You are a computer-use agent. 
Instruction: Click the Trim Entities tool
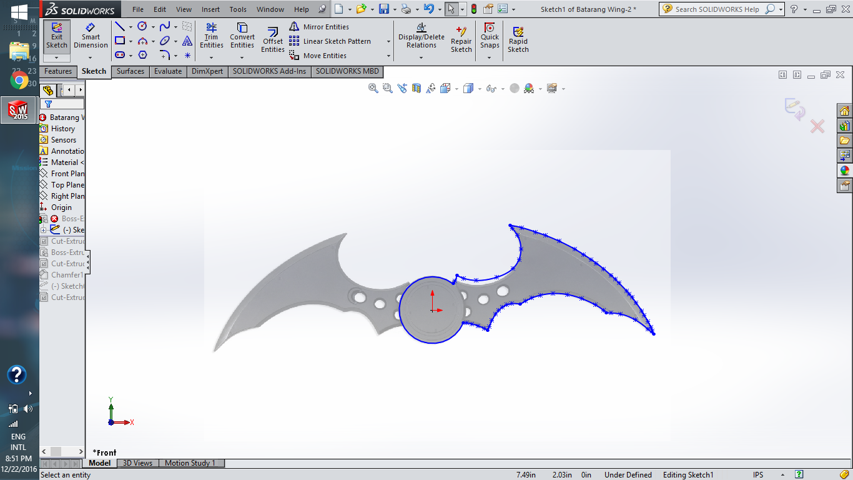point(212,36)
